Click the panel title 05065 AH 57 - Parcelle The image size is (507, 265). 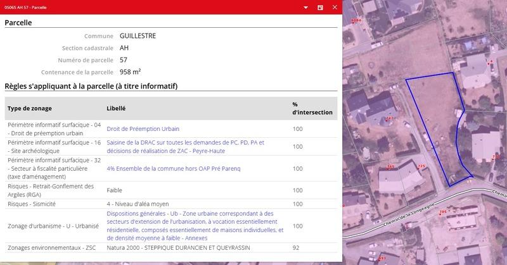click(32, 7)
